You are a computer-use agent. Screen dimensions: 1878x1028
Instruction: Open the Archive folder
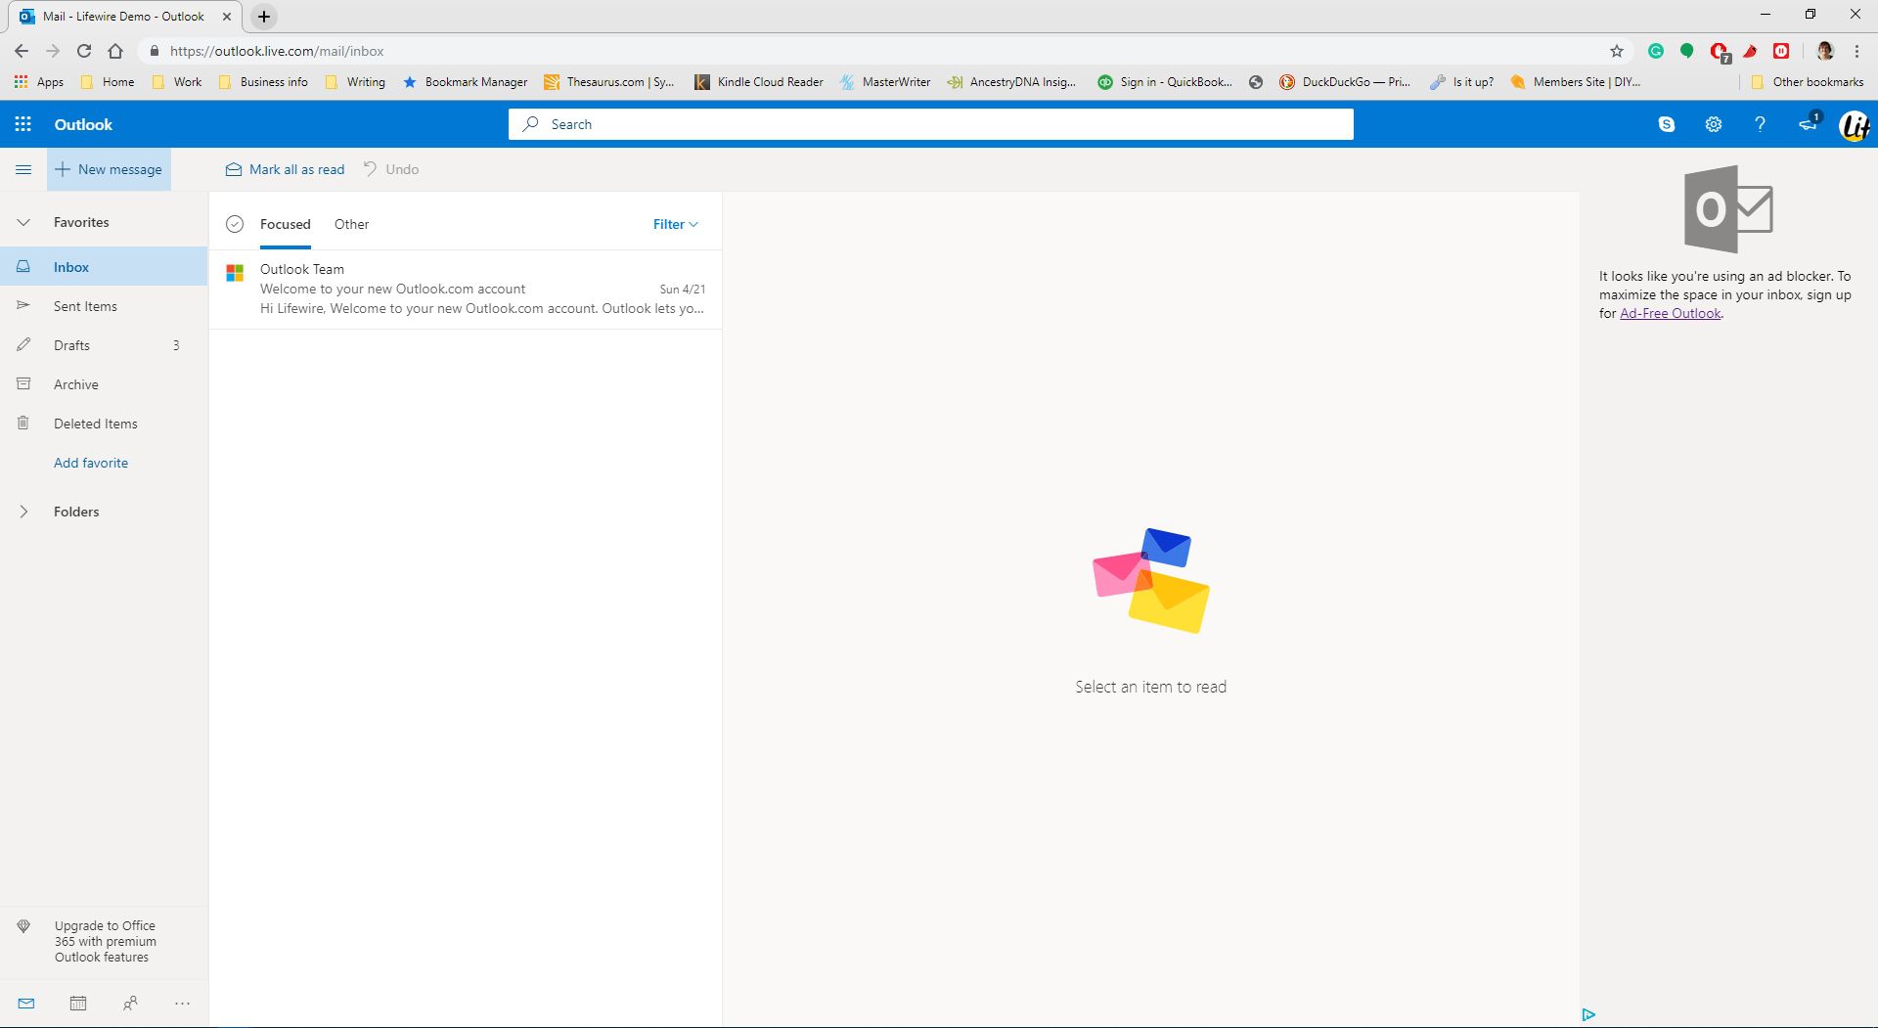click(x=104, y=384)
